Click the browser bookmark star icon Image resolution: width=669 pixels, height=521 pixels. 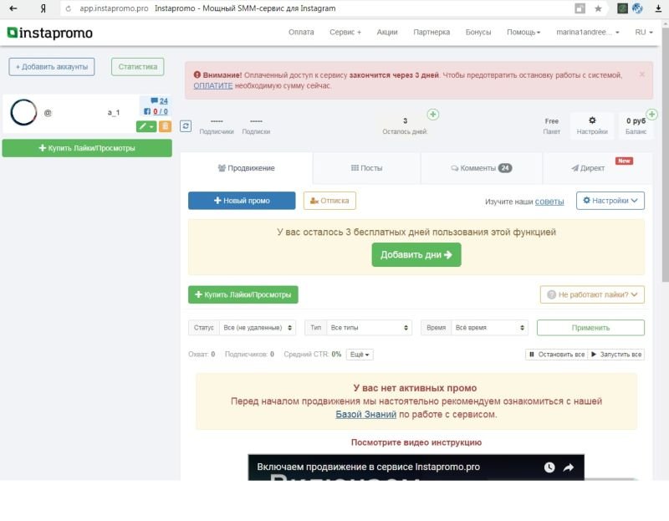pyautogui.click(x=598, y=8)
